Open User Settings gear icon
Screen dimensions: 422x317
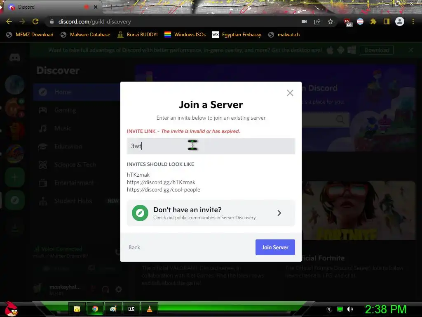pos(119,289)
